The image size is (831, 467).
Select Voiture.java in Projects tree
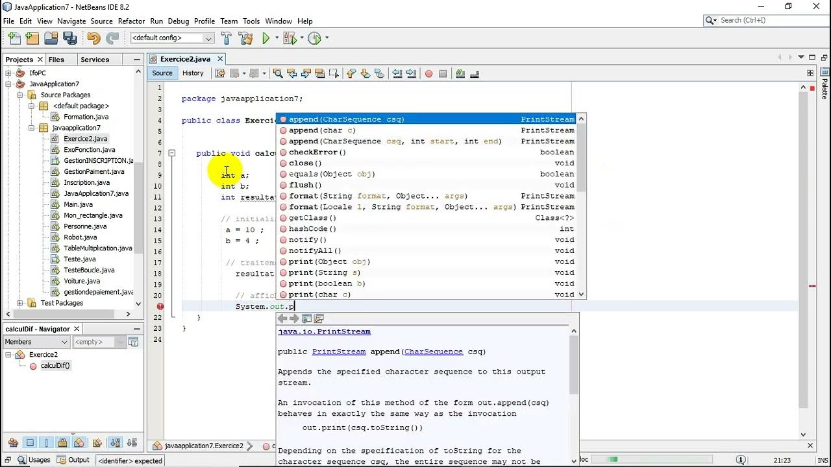(82, 281)
